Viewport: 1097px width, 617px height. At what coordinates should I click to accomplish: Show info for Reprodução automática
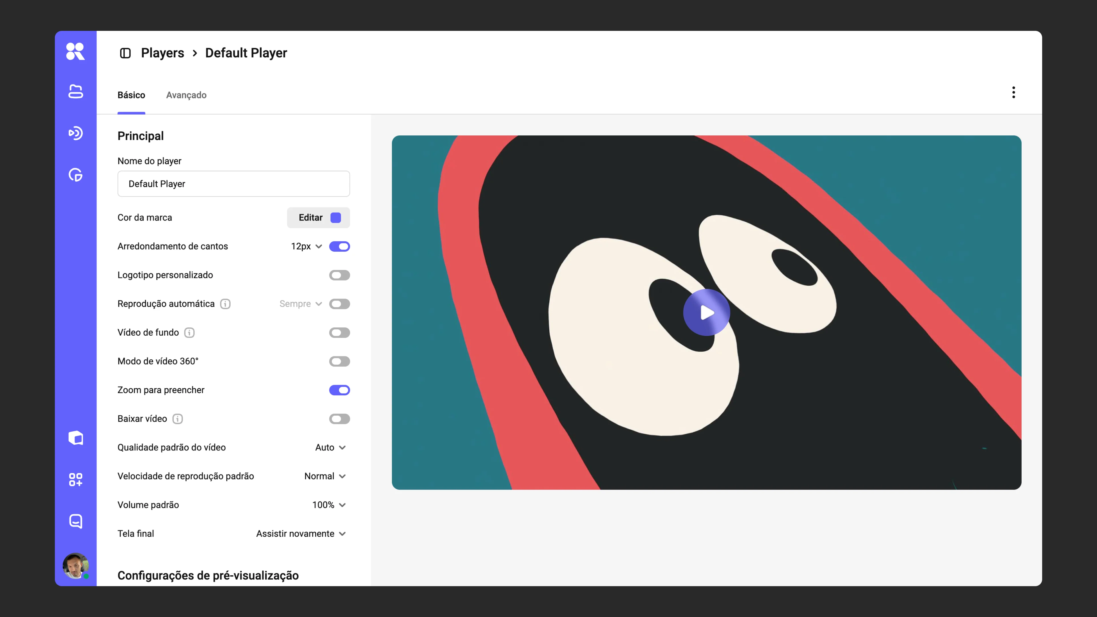pos(225,304)
